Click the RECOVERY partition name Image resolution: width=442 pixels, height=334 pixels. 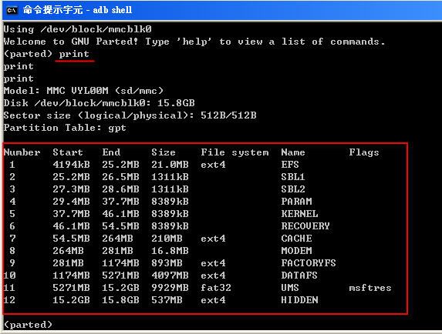(x=305, y=226)
